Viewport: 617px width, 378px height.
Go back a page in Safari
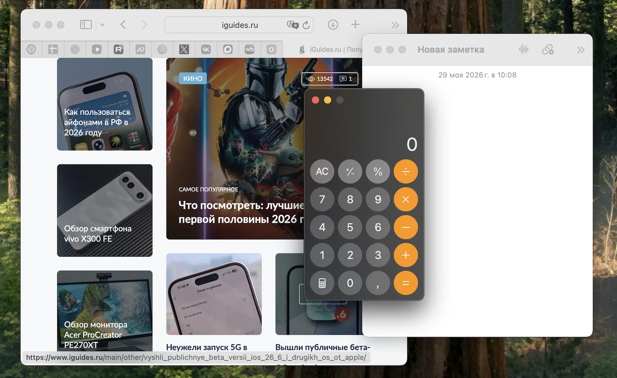click(x=123, y=25)
